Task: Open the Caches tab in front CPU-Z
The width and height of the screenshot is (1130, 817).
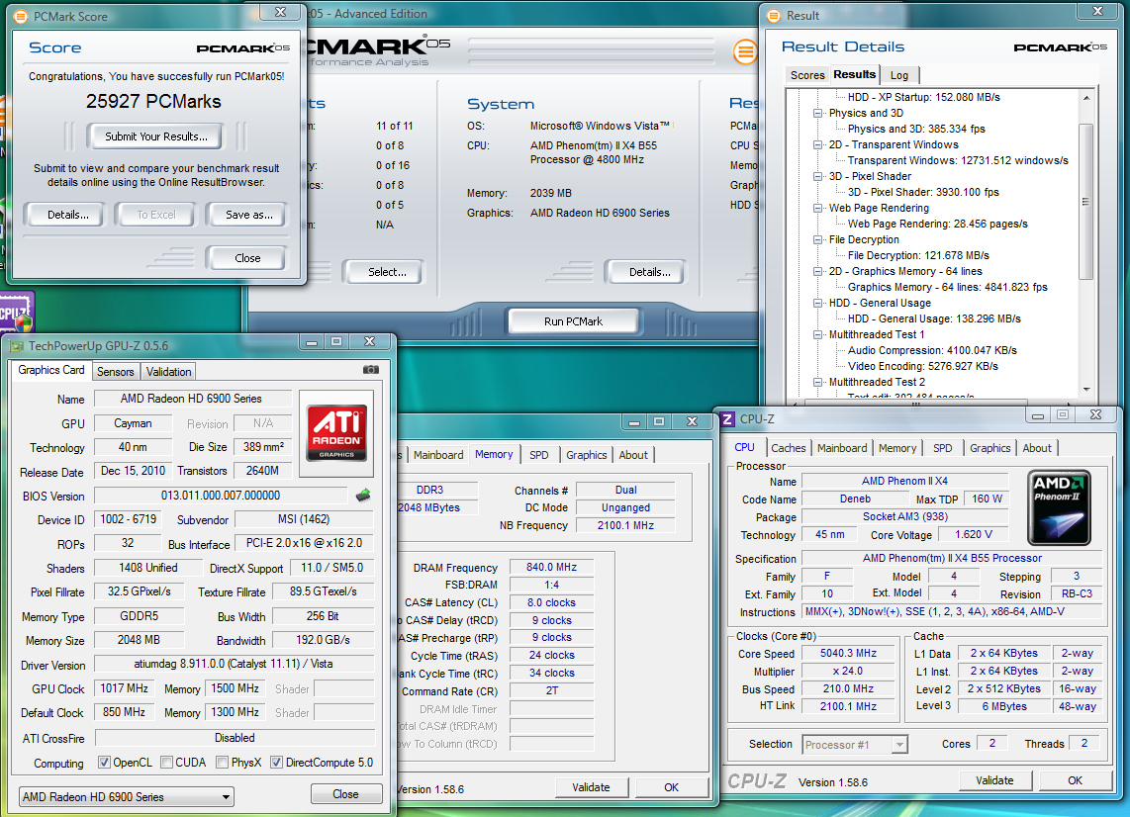Action: click(789, 448)
